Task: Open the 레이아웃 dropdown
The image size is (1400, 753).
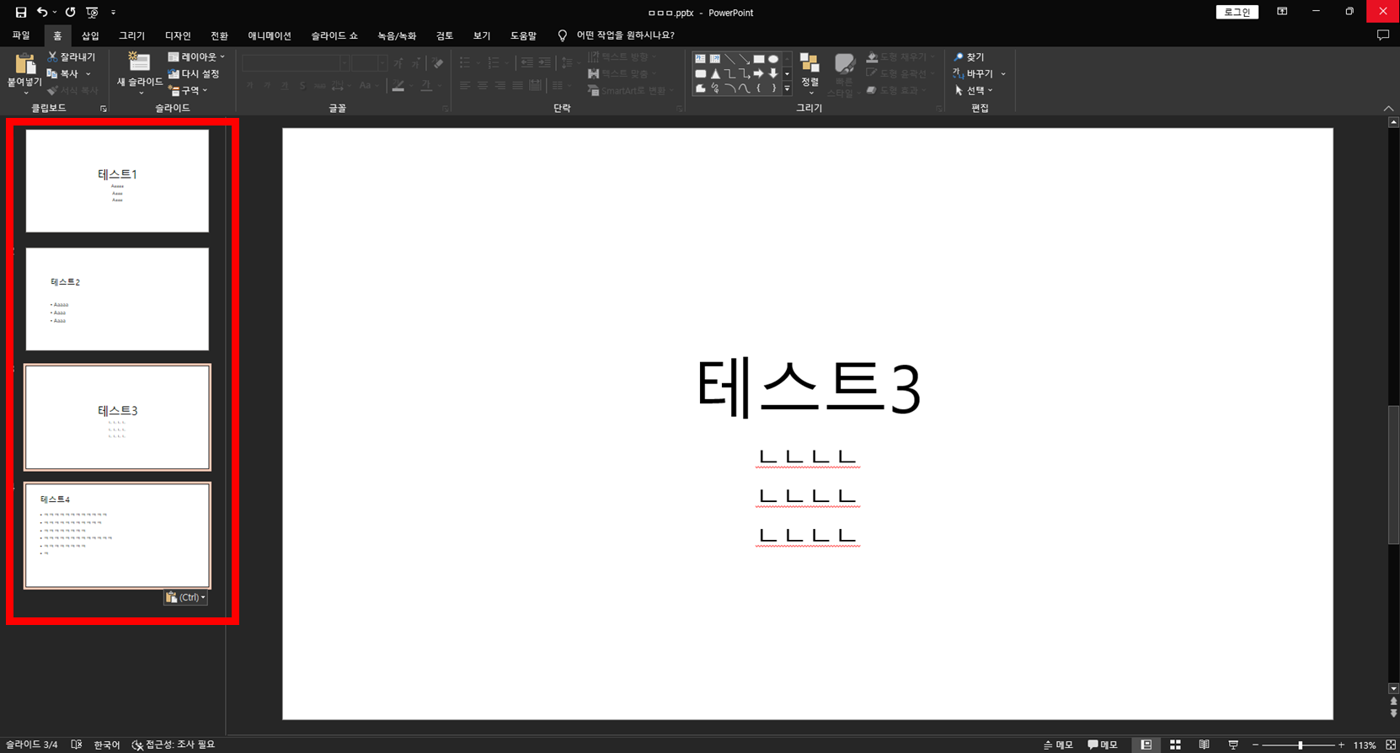Action: 196,56
